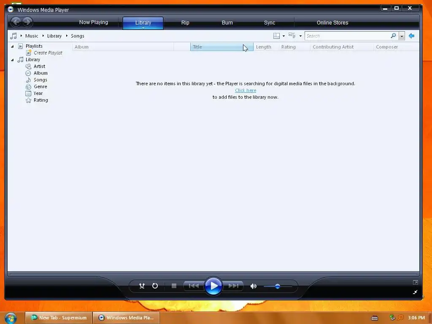Switch to the Library tab

(143, 23)
